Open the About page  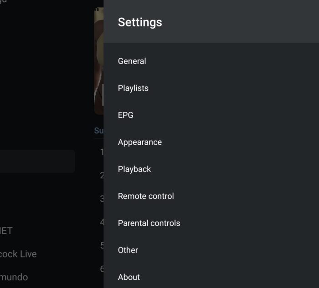pyautogui.click(x=129, y=277)
